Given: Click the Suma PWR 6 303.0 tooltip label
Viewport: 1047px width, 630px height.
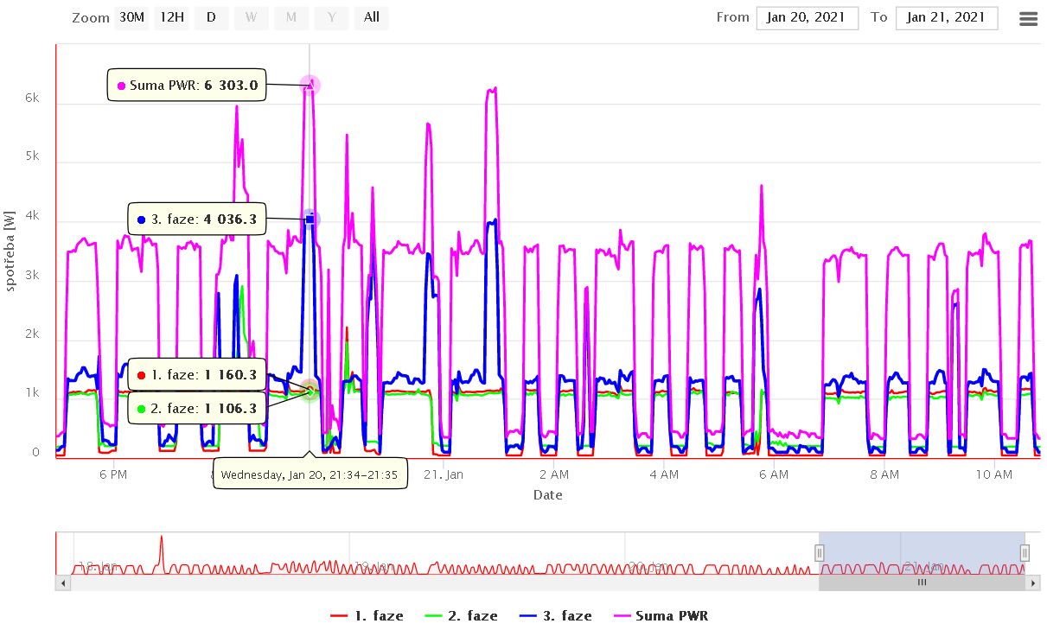Looking at the screenshot, I should click(187, 86).
